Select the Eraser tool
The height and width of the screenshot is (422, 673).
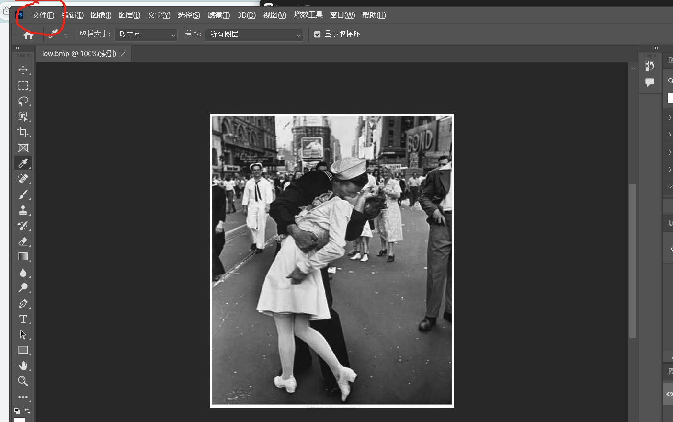coord(23,241)
